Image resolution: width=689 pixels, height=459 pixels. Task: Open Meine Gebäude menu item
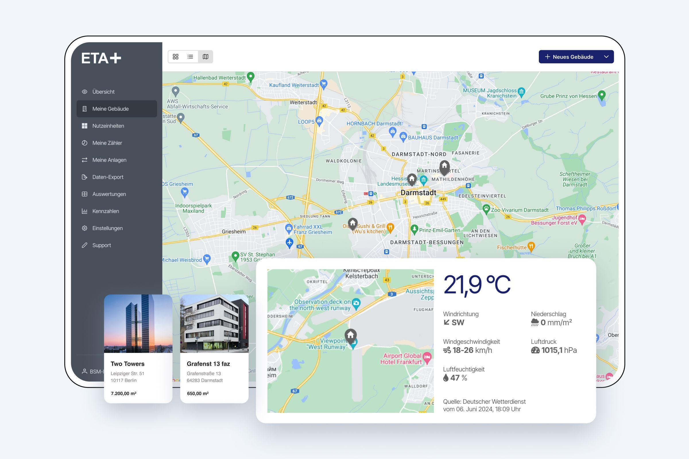click(x=117, y=109)
